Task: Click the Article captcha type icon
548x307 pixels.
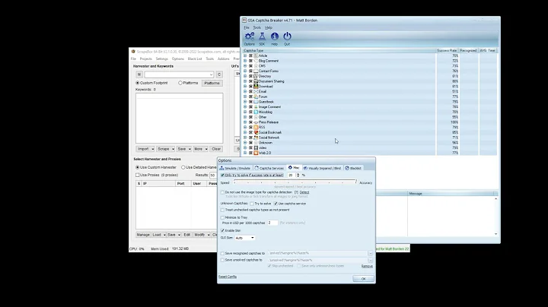Action: click(x=256, y=55)
